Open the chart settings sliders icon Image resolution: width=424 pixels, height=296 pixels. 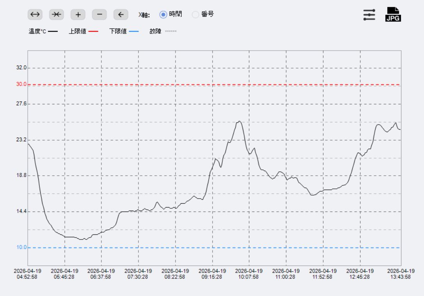[369, 15]
